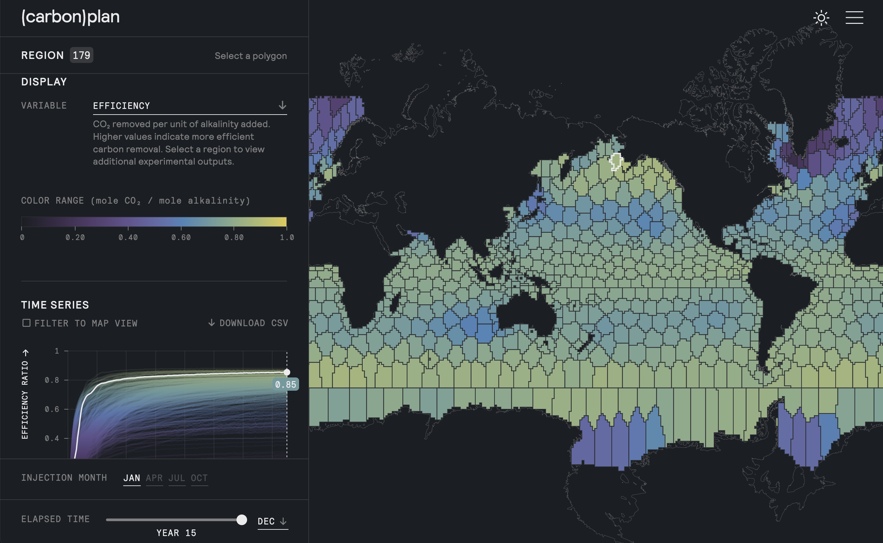This screenshot has height=543, width=883.
Task: Click the Region 179 badge
Action: pos(81,55)
